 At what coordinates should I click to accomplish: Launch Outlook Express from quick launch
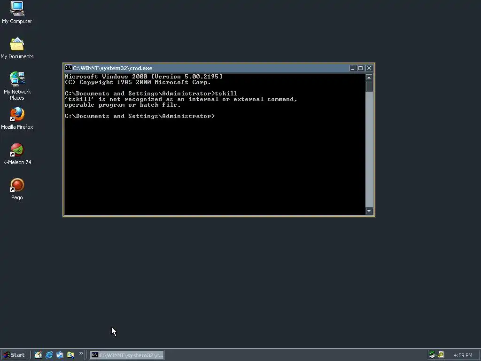tap(60, 355)
